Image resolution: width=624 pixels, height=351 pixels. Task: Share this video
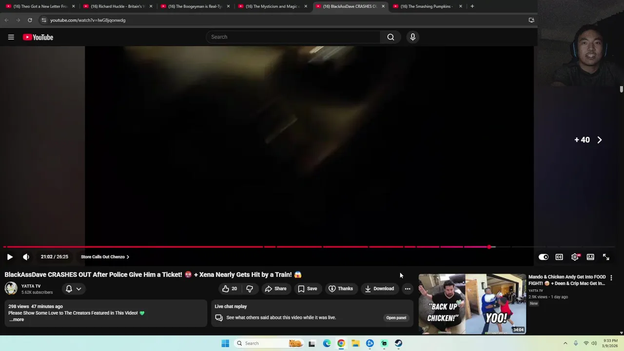[275, 289]
